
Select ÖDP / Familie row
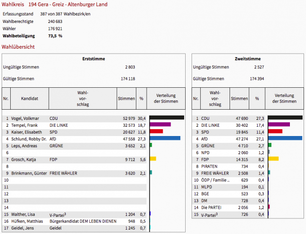[229, 180]
